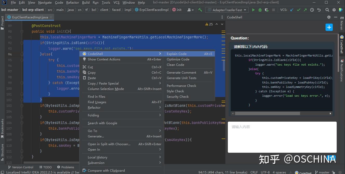
Task: Push commits with VCS green arrow
Action: [305, 10]
